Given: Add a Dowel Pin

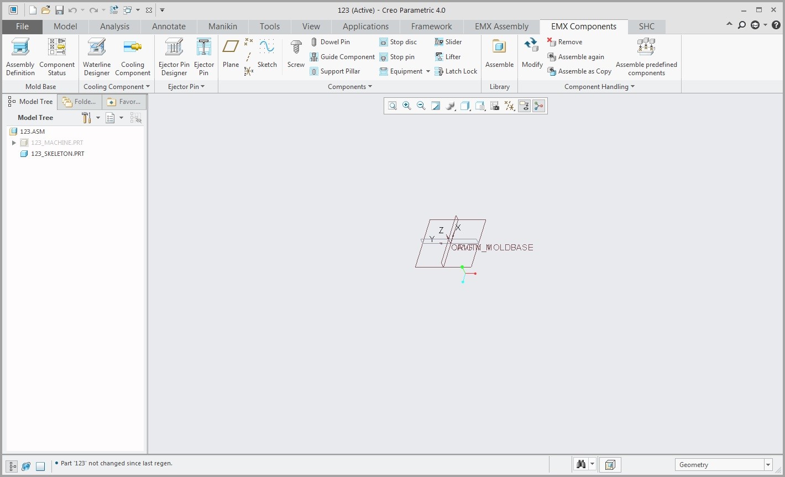Looking at the screenshot, I should pos(330,42).
